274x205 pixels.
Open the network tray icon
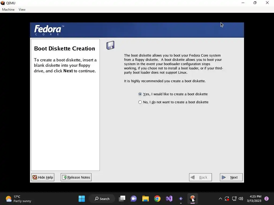pyautogui.click(x=234, y=199)
